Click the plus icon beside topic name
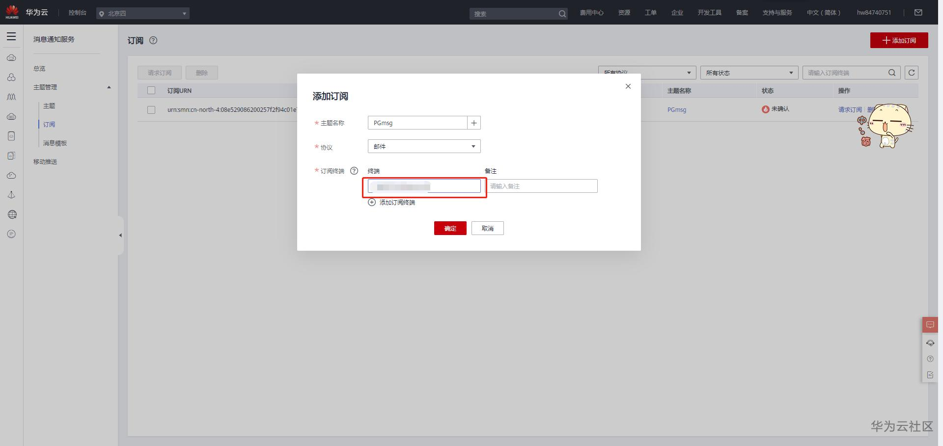This screenshot has width=943, height=446. 474,123
